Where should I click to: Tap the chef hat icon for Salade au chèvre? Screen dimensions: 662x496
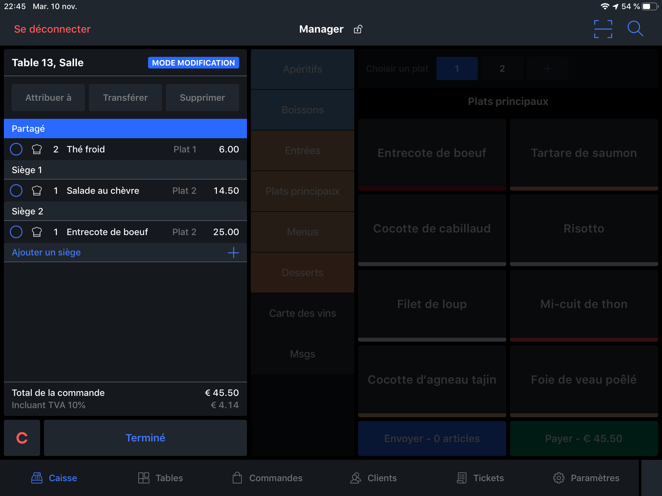pos(37,191)
